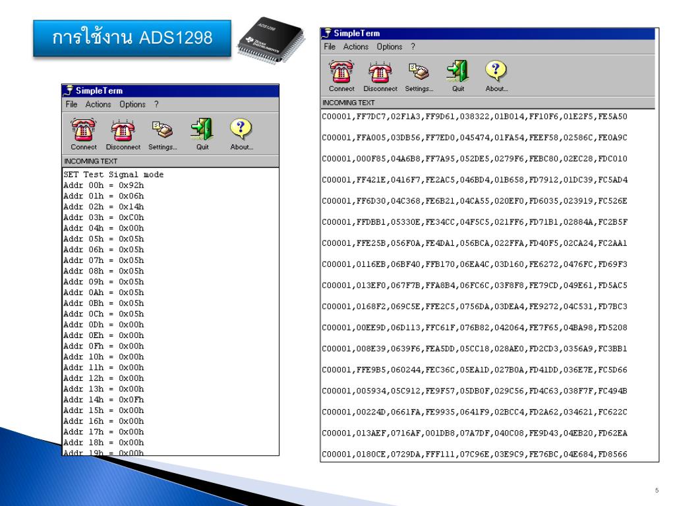Click data row starting 'C00001,FF7DC7'
The height and width of the screenshot is (506, 675).
[475, 116]
